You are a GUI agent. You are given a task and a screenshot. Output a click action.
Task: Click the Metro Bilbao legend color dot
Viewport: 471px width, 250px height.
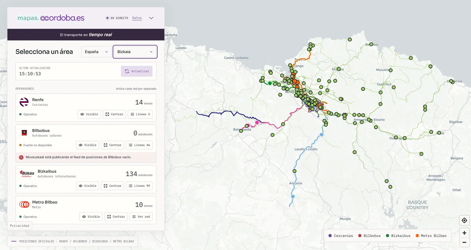coord(417,236)
